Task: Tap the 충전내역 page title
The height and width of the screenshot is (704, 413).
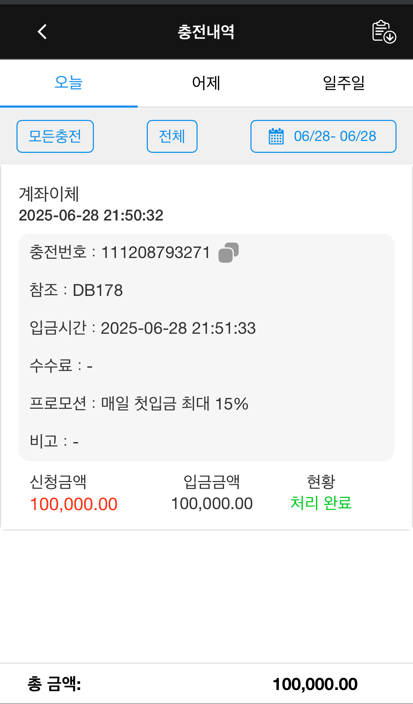Action: click(206, 32)
